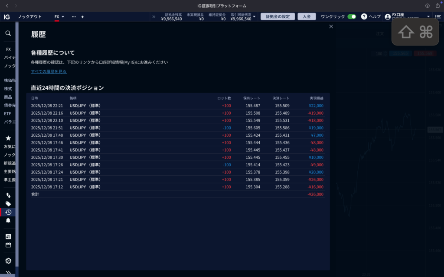444x277 pixels.
Task: Close the 履歴 history panel
Action: tap(331, 26)
